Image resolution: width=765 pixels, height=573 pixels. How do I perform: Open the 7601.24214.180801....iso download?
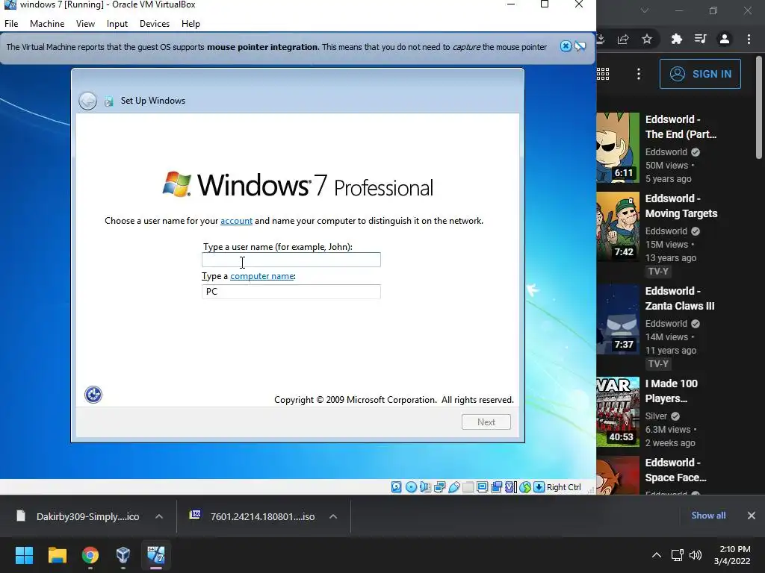tap(253, 516)
